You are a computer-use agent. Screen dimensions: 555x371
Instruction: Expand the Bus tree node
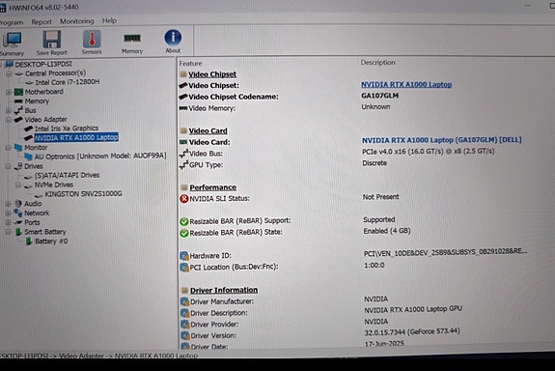[8, 110]
